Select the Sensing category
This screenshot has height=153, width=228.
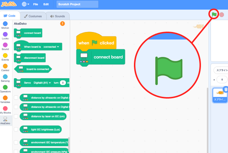(5, 78)
